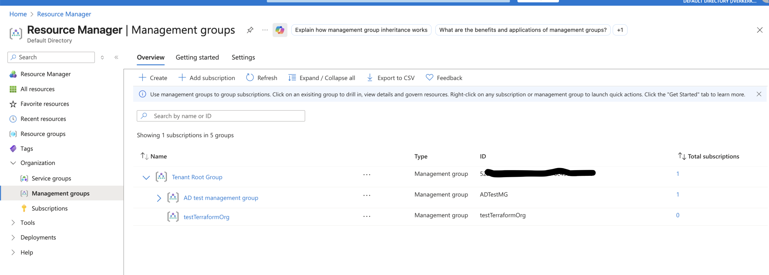Open more actions for testTerraformOrg
The height and width of the screenshot is (275, 769).
[367, 216]
